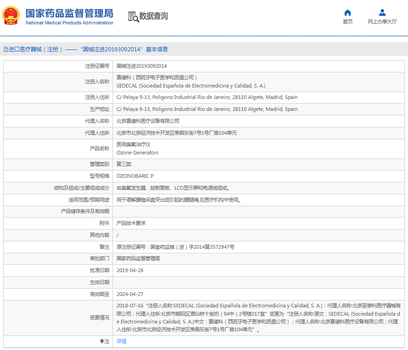The height and width of the screenshot is (350, 408).
Task: Click the SEDECAL Sociedad Española registrant text
Action: (191, 86)
